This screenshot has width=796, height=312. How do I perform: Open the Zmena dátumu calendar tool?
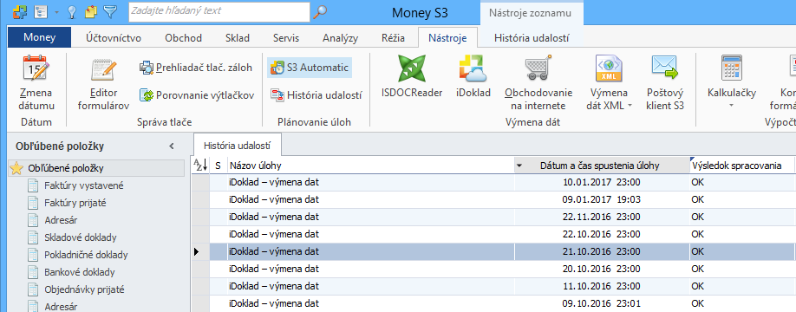click(36, 83)
